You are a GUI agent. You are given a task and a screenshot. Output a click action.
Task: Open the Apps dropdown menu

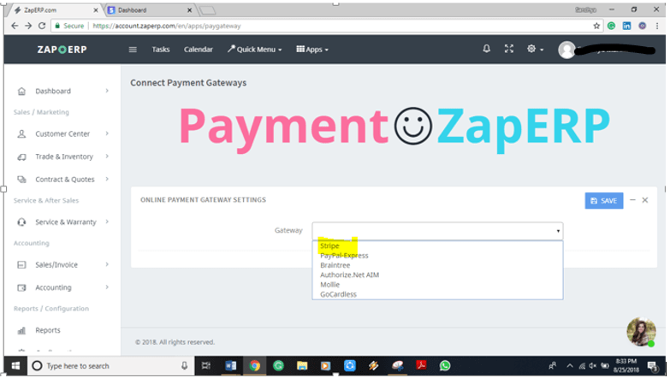tap(312, 50)
